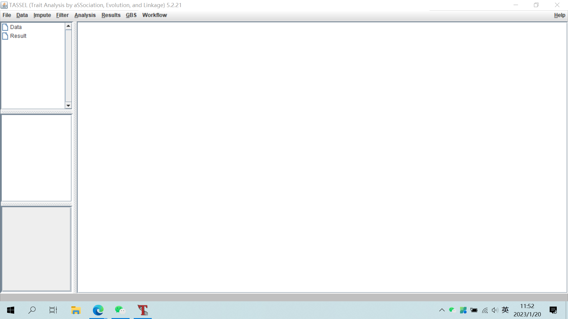568x319 pixels.
Task: Click the Wi-Fi icon in system tray
Action: 485,310
